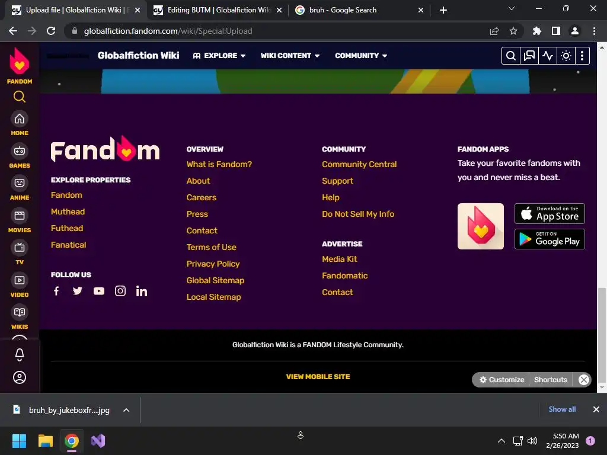Viewport: 607px width, 455px height.
Task: Click the page vertical scrollbar thumb
Action: pos(602,334)
